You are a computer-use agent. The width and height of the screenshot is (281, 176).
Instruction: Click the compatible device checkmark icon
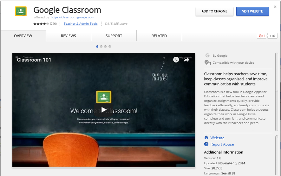207,63
